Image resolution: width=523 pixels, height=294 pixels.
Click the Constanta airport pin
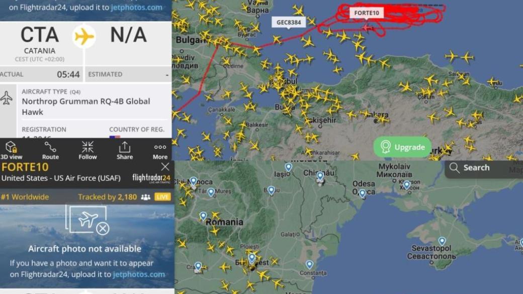click(310, 265)
